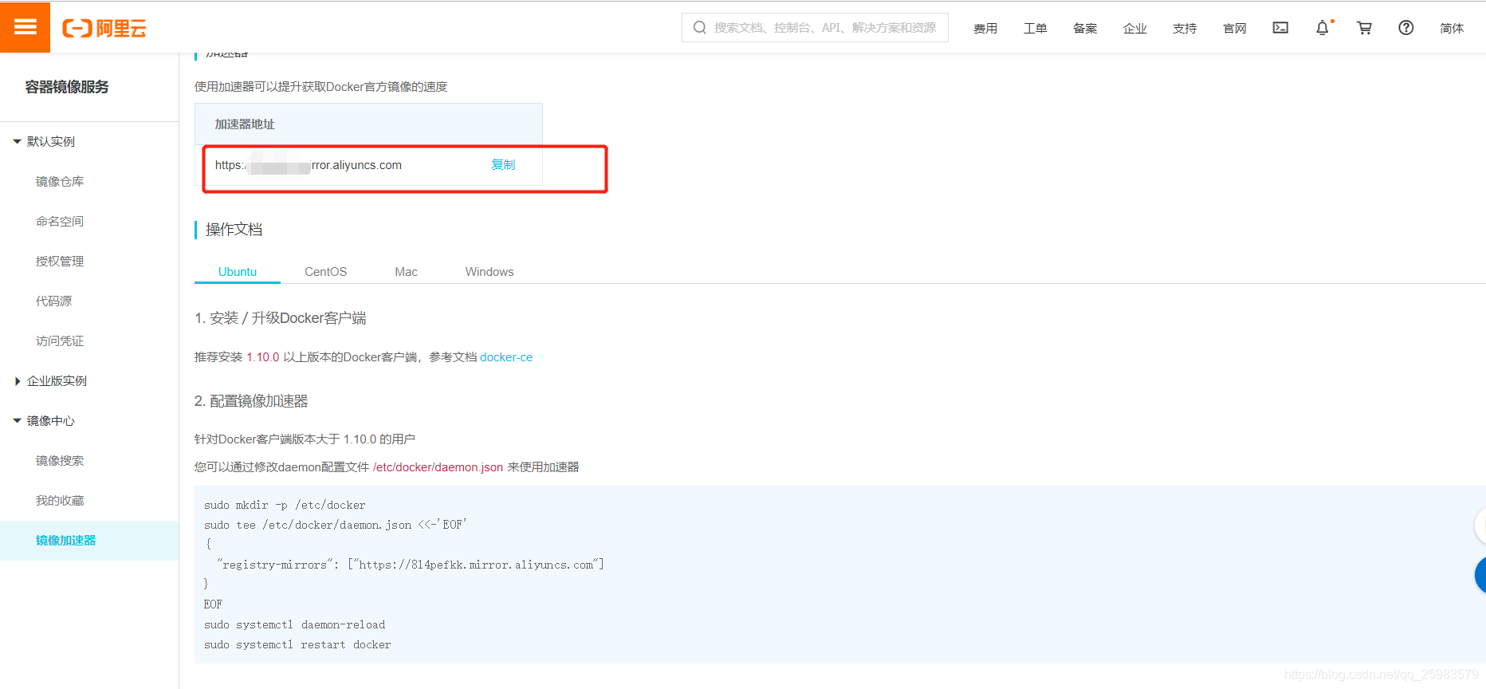Click the 加速器地址 box header

[368, 124]
